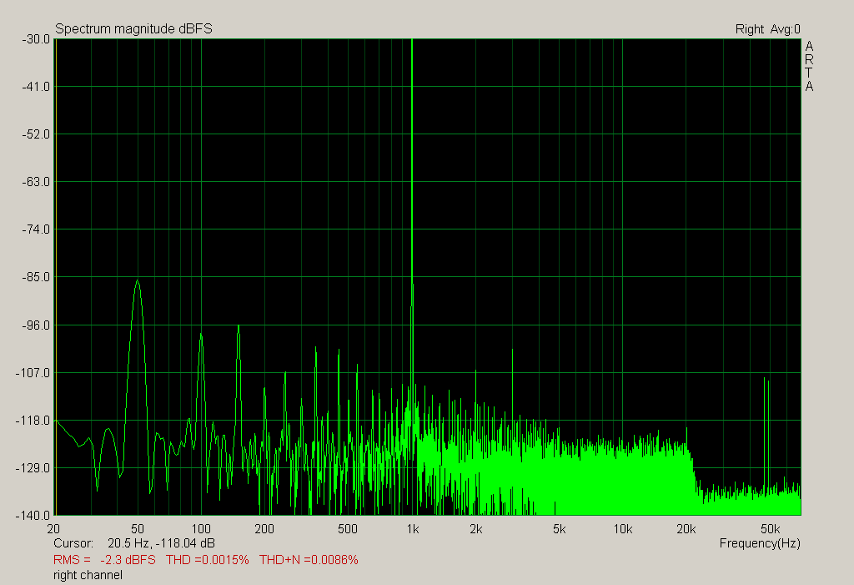The image size is (854, 585).
Task: Click the -41.0 y-axis label
Action: tap(36, 87)
